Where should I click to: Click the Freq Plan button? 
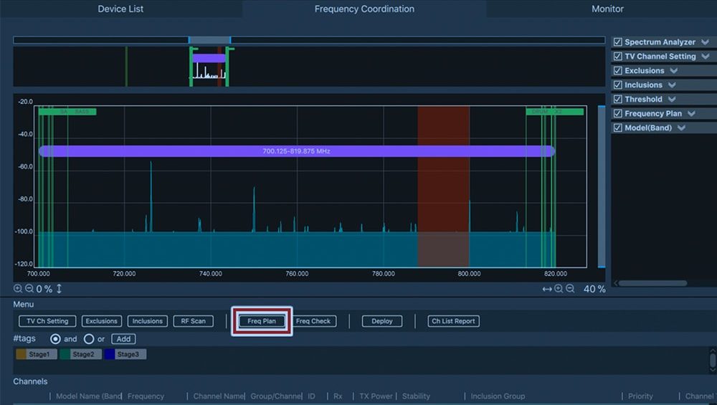tap(262, 321)
